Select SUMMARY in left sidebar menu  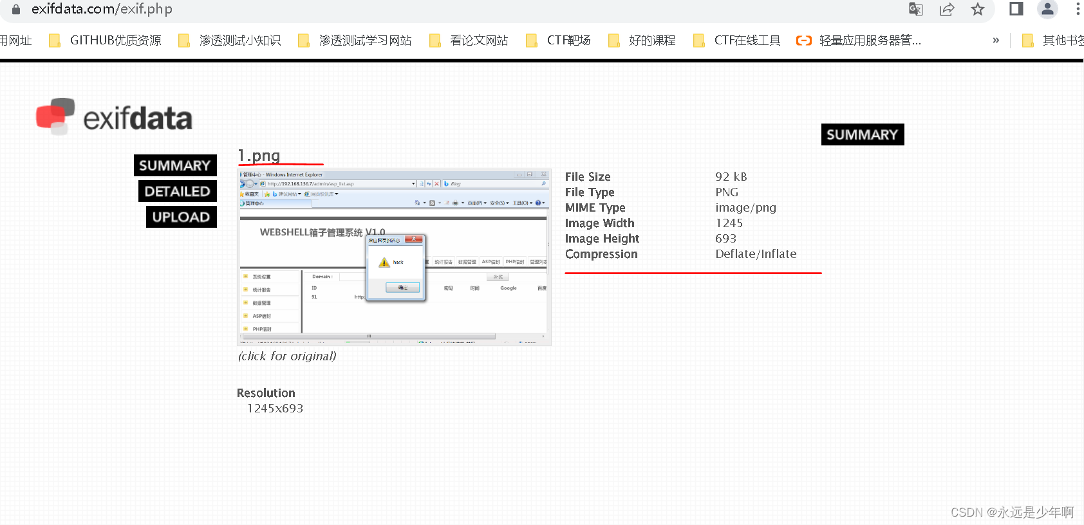coord(175,165)
